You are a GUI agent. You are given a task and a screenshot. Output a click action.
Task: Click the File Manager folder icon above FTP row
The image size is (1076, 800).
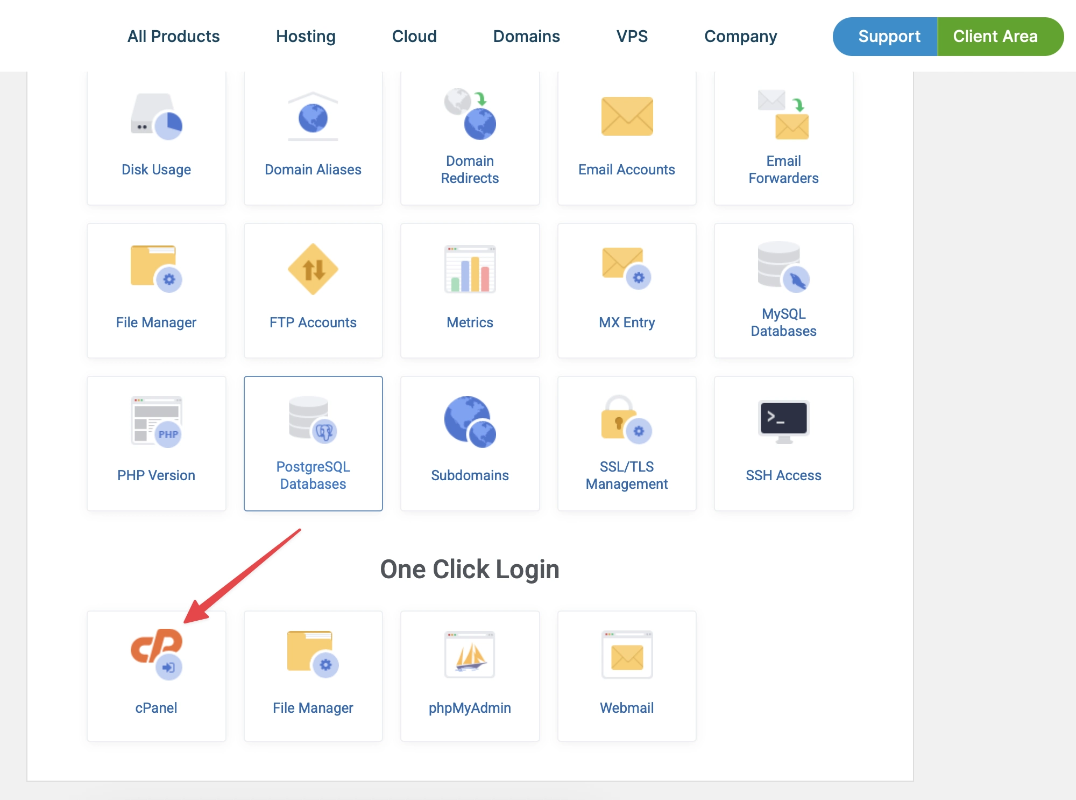157,269
